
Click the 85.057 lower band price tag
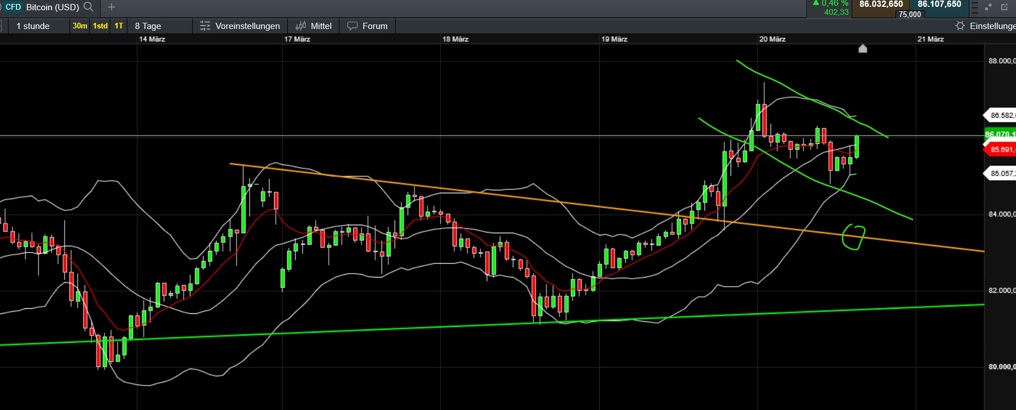point(1001,173)
